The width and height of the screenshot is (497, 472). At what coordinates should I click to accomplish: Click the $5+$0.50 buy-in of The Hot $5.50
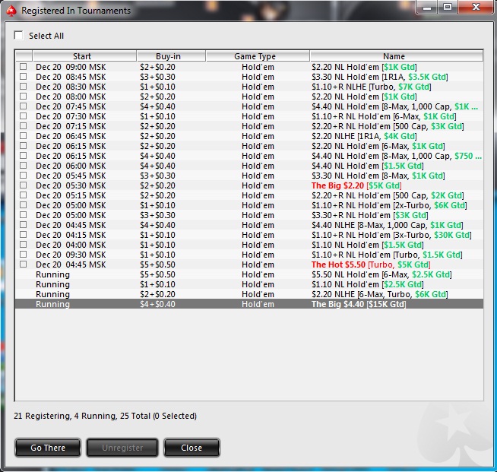click(x=157, y=265)
